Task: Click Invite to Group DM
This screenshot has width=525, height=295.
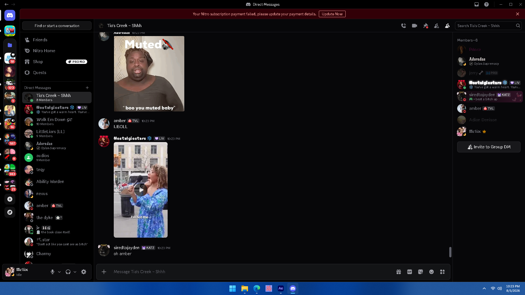Action: coord(489,147)
